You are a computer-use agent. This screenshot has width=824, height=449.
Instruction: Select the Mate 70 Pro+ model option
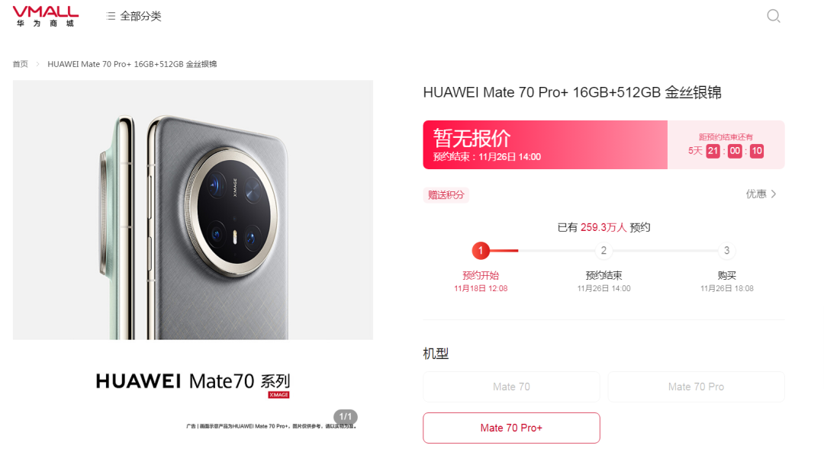pos(511,428)
